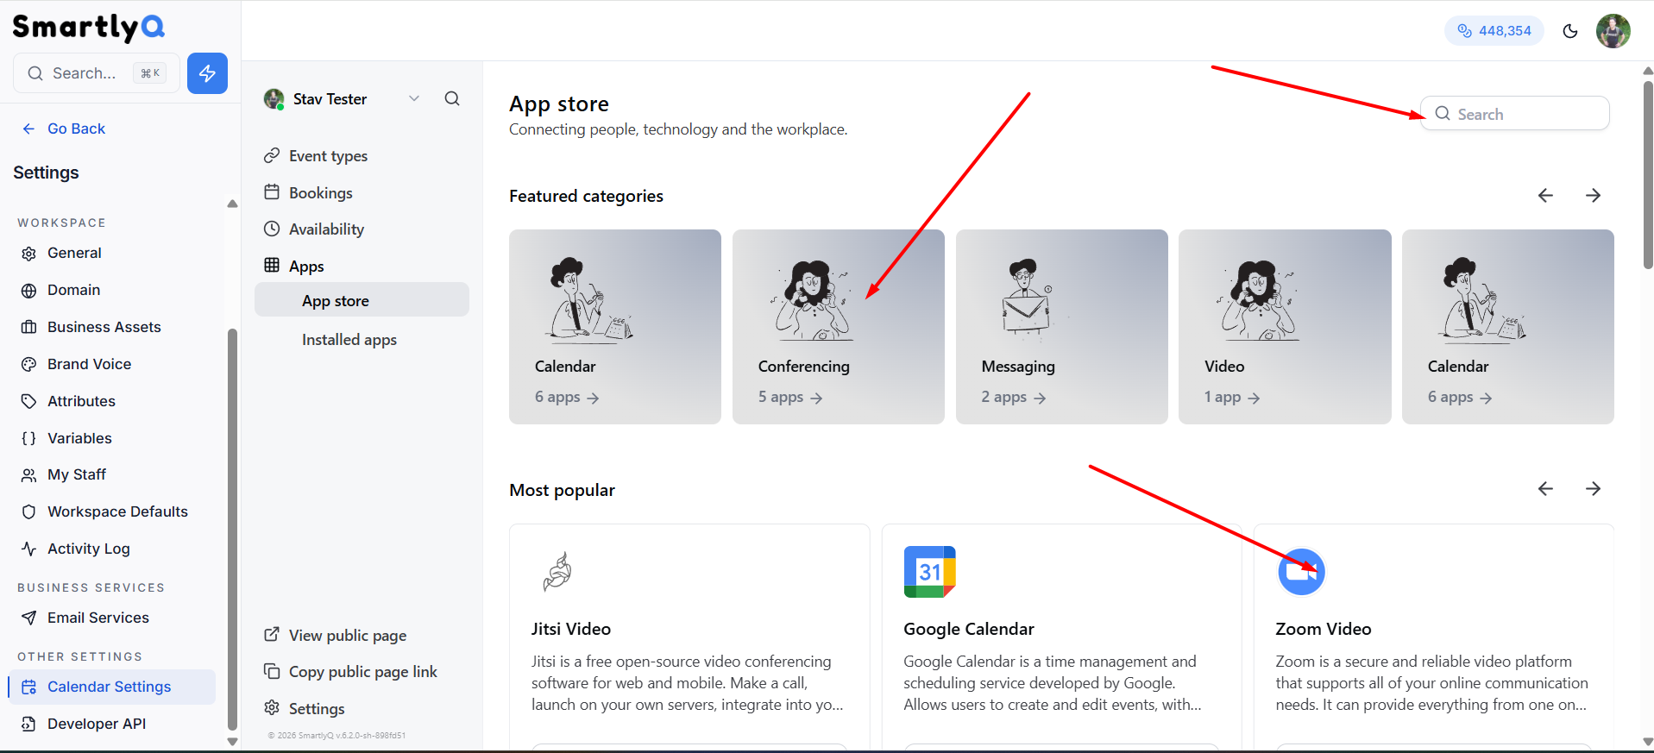Focus the sidebar Search field
This screenshot has height=753, width=1654.
[x=97, y=73]
